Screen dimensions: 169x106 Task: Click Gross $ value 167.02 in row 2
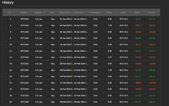coord(152,19)
